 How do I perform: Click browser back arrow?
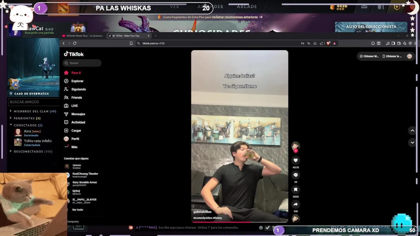coord(64,43)
